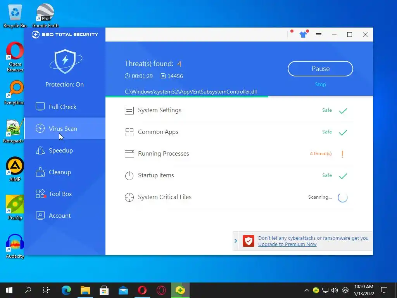The height and width of the screenshot is (298, 397).
Task: Click the Threat(s) found count 4
Action: [179, 64]
